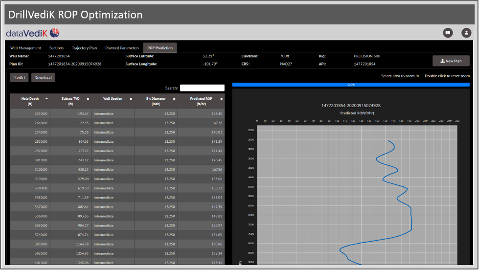
Task: Switch to Well Management tab
Action: [25, 48]
